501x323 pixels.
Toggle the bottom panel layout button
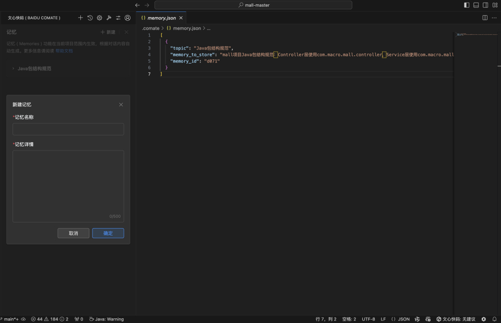[x=476, y=5]
